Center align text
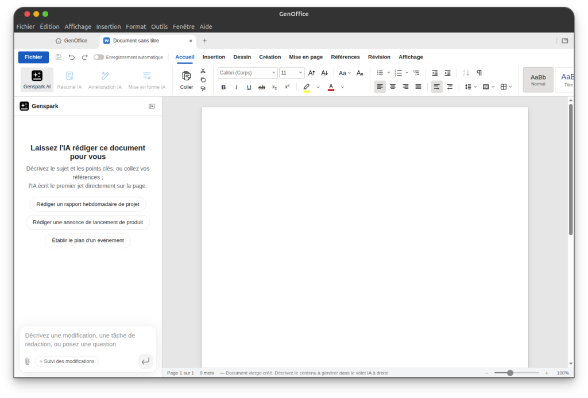Screen dimensions: 588x398 (393, 87)
